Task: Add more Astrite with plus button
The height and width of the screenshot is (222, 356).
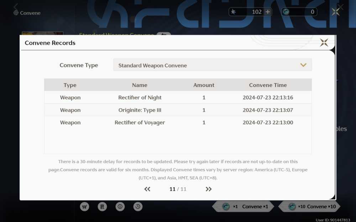Action: pos(268,12)
